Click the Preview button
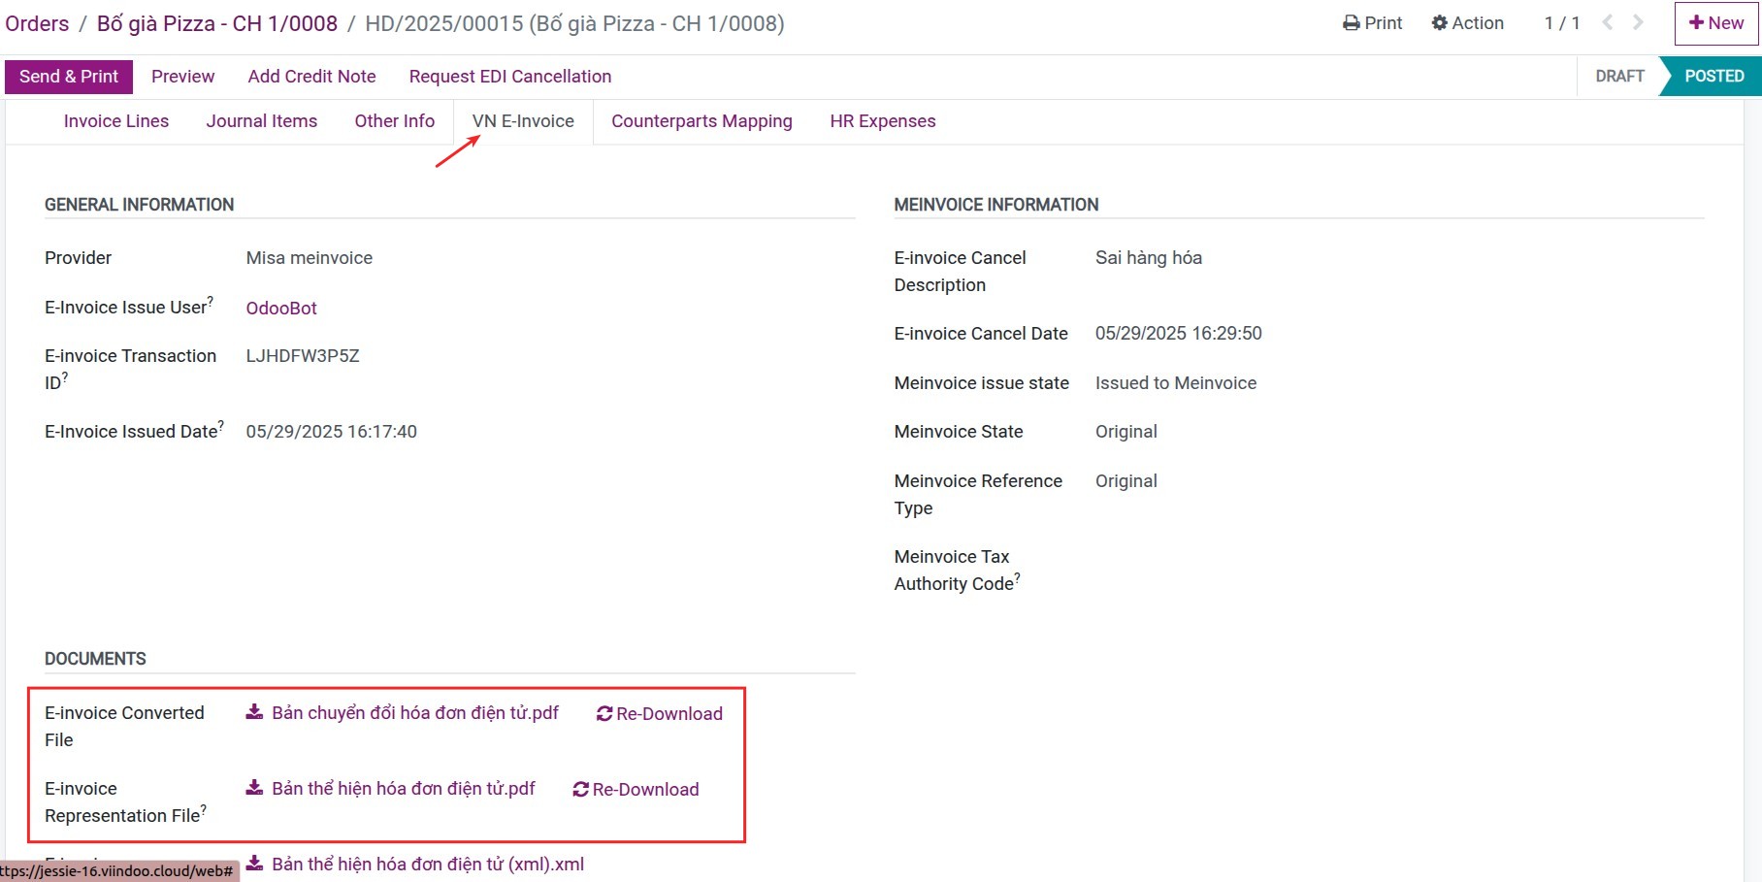 pos(182,77)
